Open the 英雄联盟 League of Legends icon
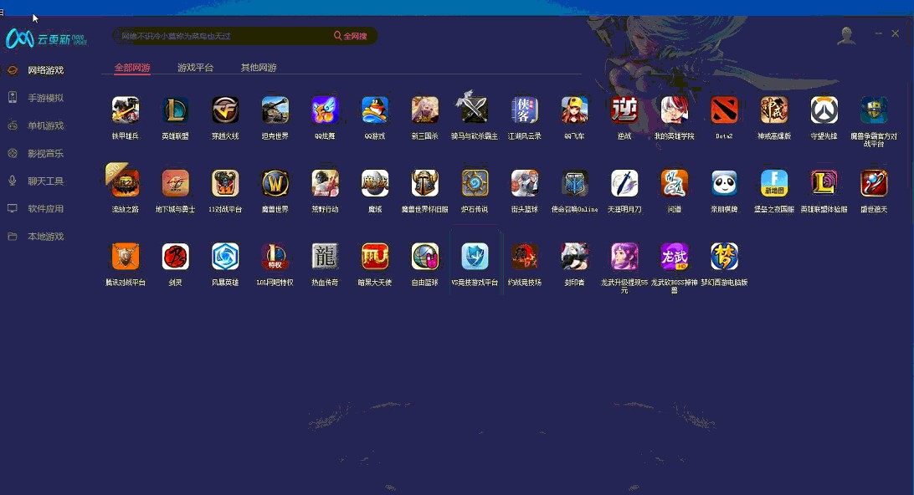This screenshot has height=495, width=914. click(176, 110)
